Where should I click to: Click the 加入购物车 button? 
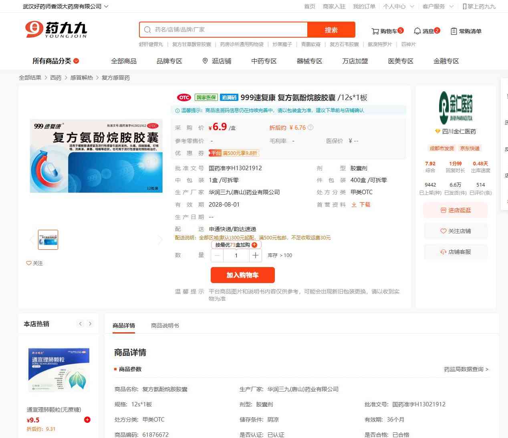point(242,275)
